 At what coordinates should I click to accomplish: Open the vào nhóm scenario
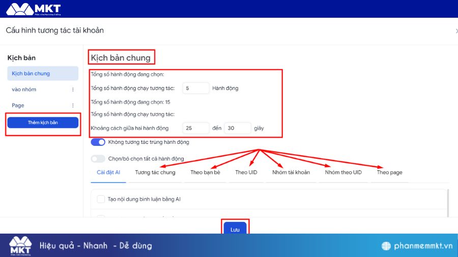click(24, 89)
